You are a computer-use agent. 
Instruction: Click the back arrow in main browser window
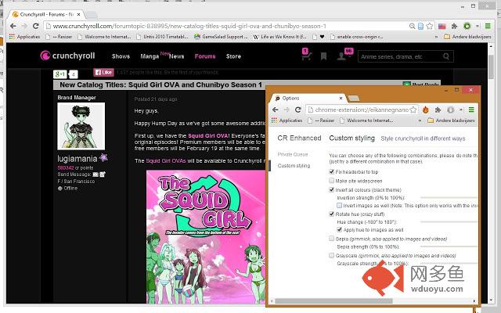(x=12, y=26)
